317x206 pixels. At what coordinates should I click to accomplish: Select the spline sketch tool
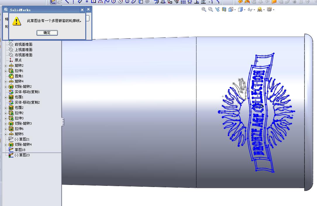[107, 2]
